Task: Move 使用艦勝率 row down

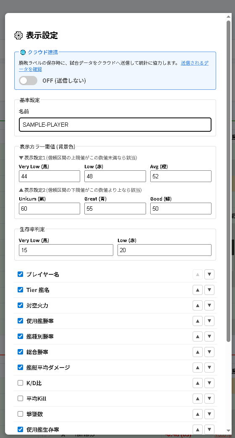Action: (x=209, y=321)
